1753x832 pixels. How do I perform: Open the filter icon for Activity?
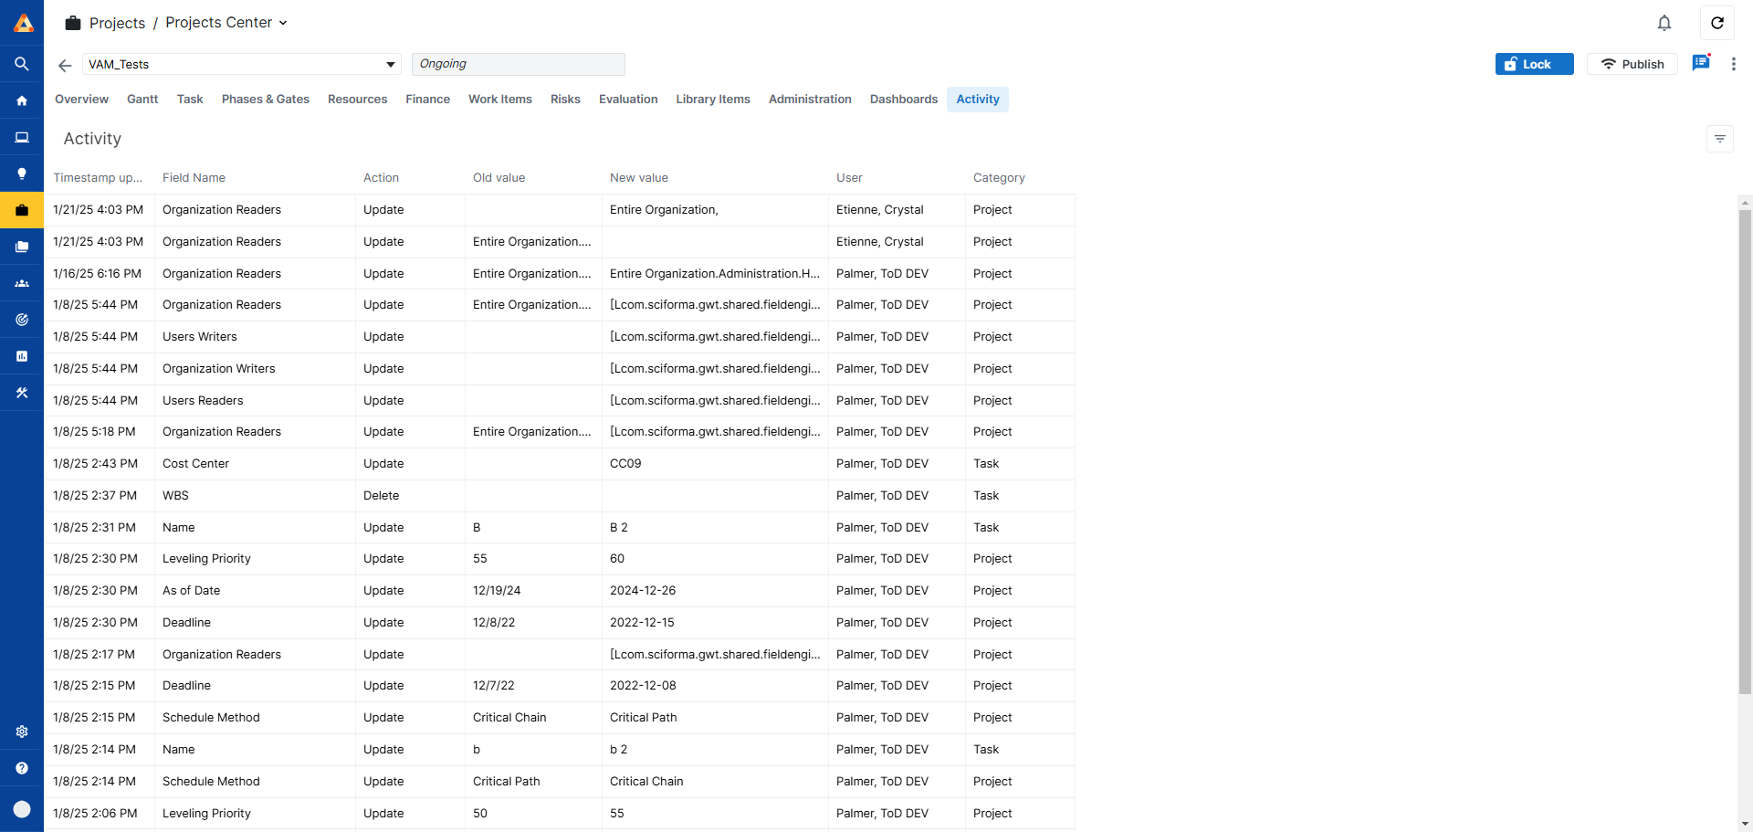pos(1720,139)
